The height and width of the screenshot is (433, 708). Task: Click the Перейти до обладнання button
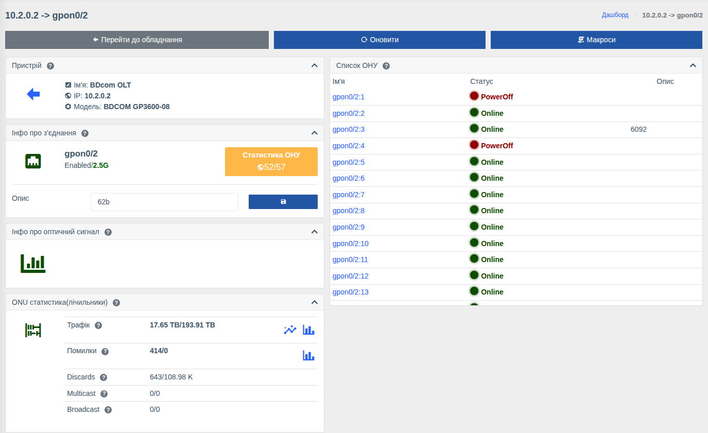pos(137,40)
